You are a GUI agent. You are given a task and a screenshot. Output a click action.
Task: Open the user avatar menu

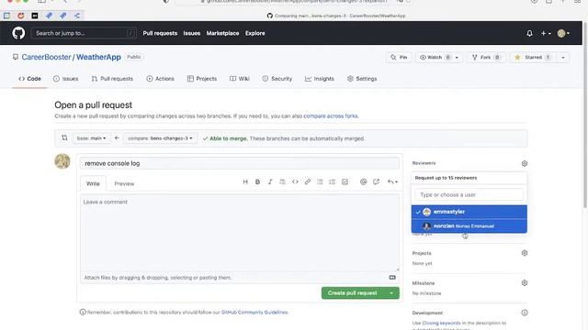click(563, 33)
